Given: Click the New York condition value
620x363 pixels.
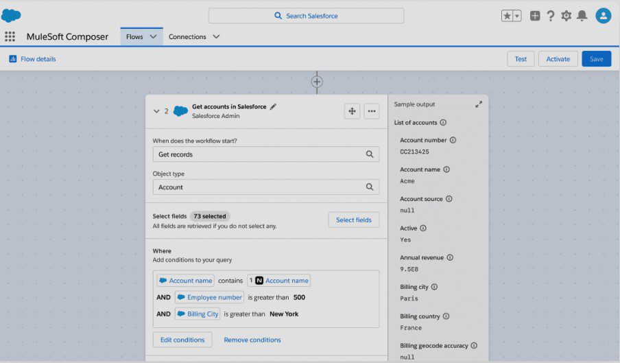Looking at the screenshot, I should click(284, 314).
